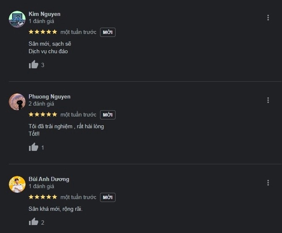Open reviewer profile name Bùi Anh Dương
The image size is (282, 233).
click(49, 179)
